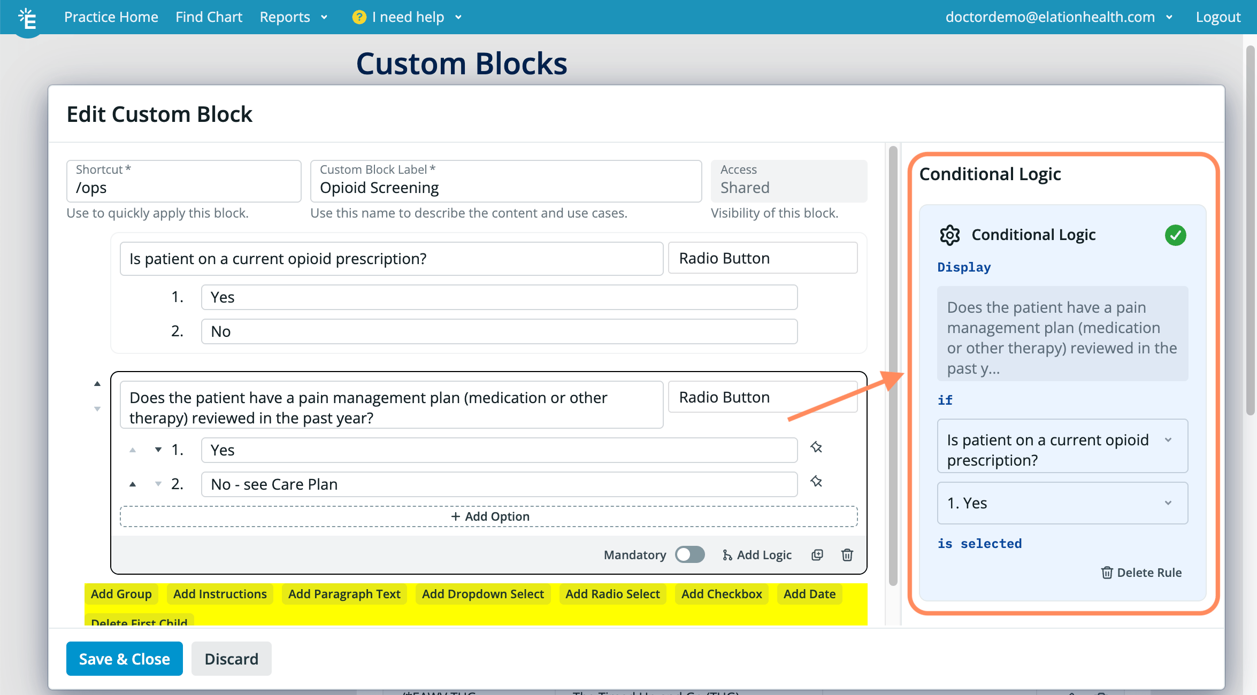Click the pin icon beside Yes option

(816, 447)
